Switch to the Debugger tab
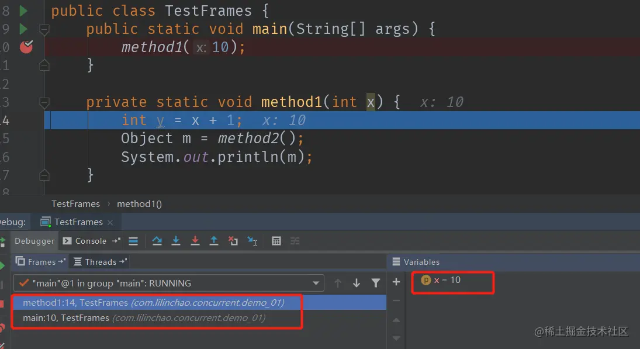The width and height of the screenshot is (640, 349). point(34,241)
